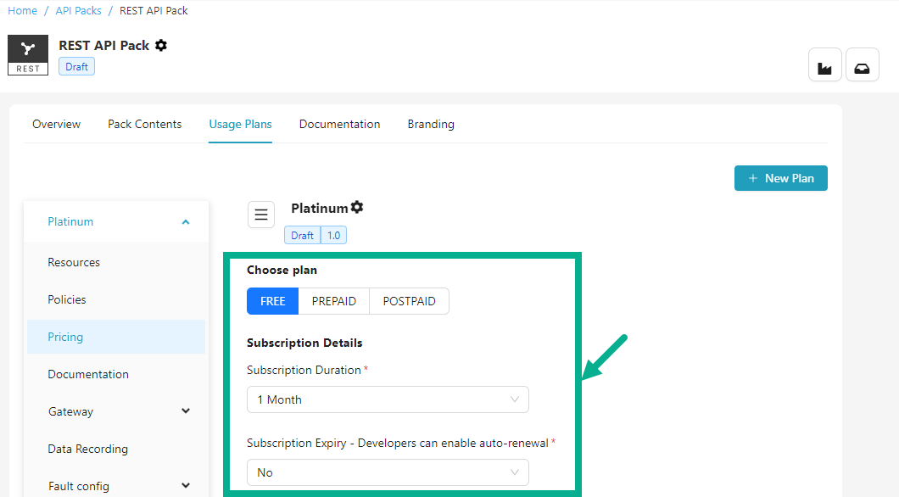This screenshot has width=899, height=497.
Task: Expand the Gateway sidebar item
Action: click(186, 411)
